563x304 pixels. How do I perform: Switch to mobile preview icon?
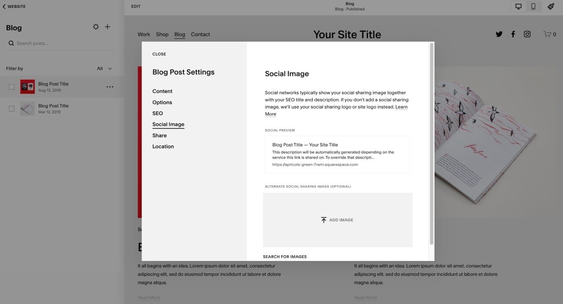[533, 7]
